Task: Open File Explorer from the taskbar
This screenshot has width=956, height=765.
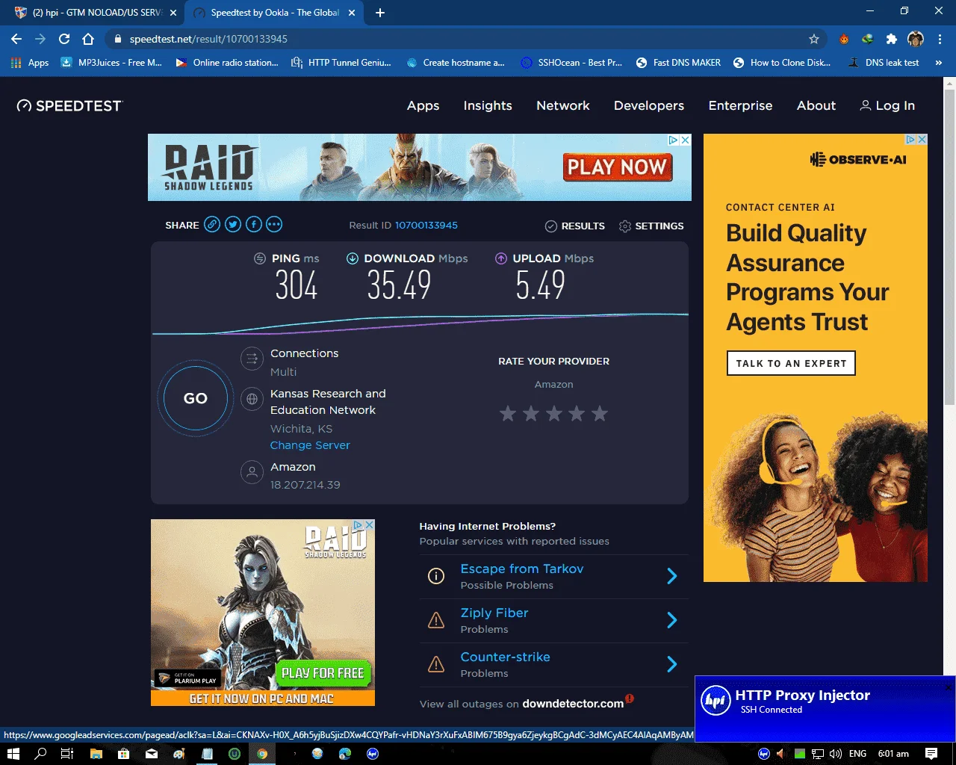Action: coord(96,754)
